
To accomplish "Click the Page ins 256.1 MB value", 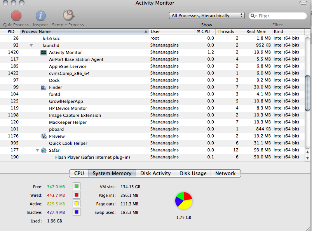I will [129, 195].
